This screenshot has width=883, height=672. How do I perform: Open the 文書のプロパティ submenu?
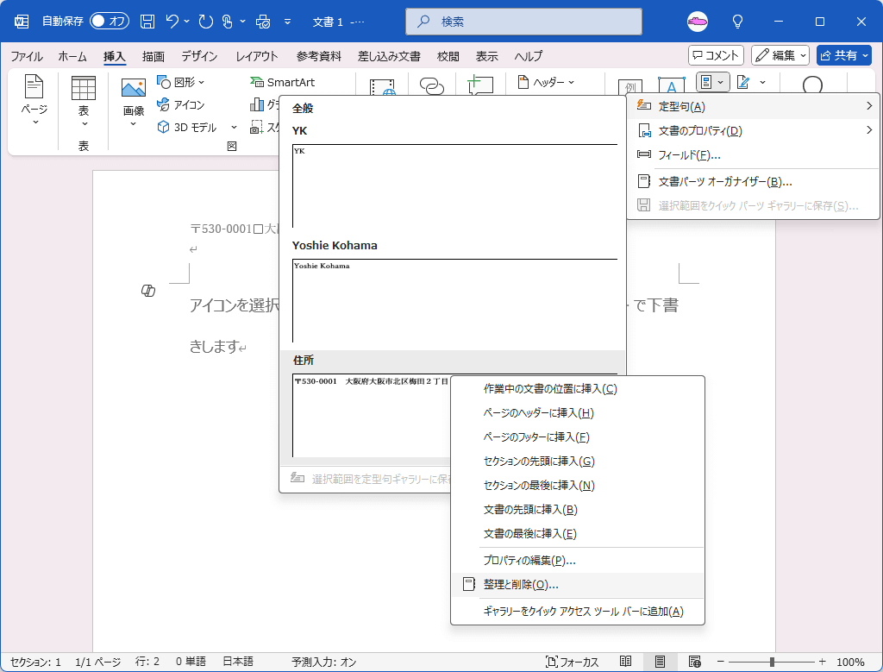[753, 130]
